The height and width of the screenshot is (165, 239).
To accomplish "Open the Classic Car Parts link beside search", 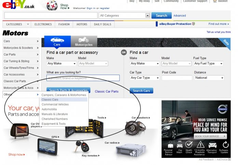I will 107,91.
